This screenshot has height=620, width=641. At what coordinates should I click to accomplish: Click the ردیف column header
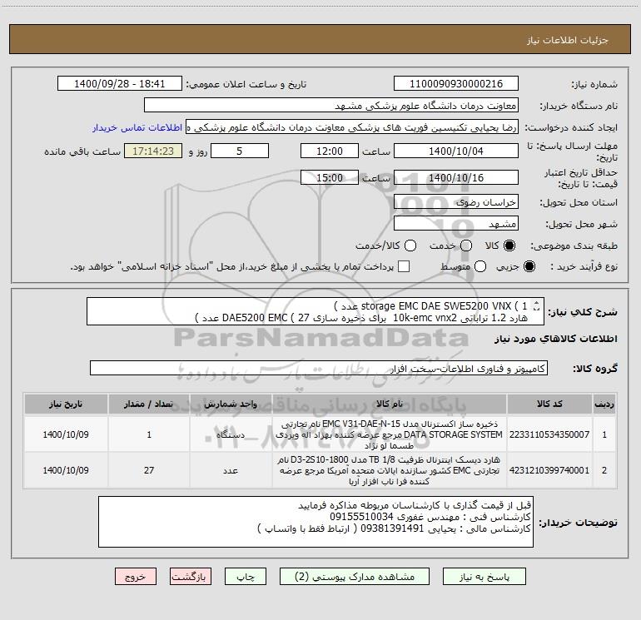pyautogui.click(x=604, y=404)
